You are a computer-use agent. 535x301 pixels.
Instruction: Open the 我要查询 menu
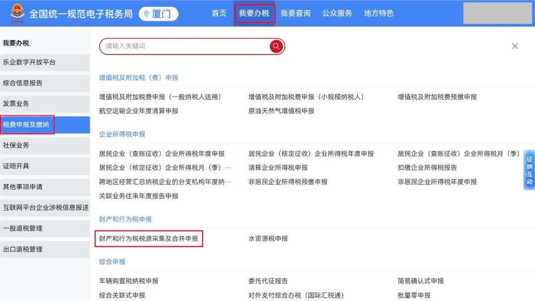tap(296, 13)
